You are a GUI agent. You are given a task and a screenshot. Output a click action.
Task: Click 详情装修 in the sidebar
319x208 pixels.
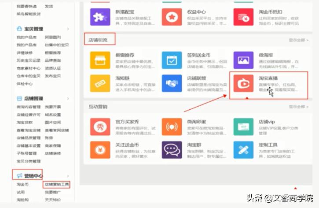(x=24, y=53)
